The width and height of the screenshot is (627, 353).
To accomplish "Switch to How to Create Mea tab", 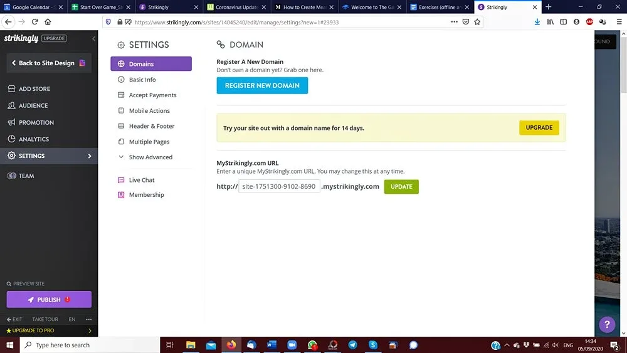I will 304,7.
